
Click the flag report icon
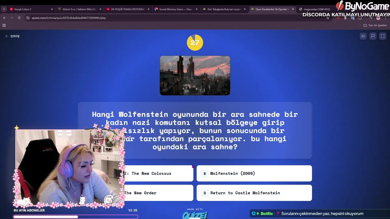[x=373, y=36]
